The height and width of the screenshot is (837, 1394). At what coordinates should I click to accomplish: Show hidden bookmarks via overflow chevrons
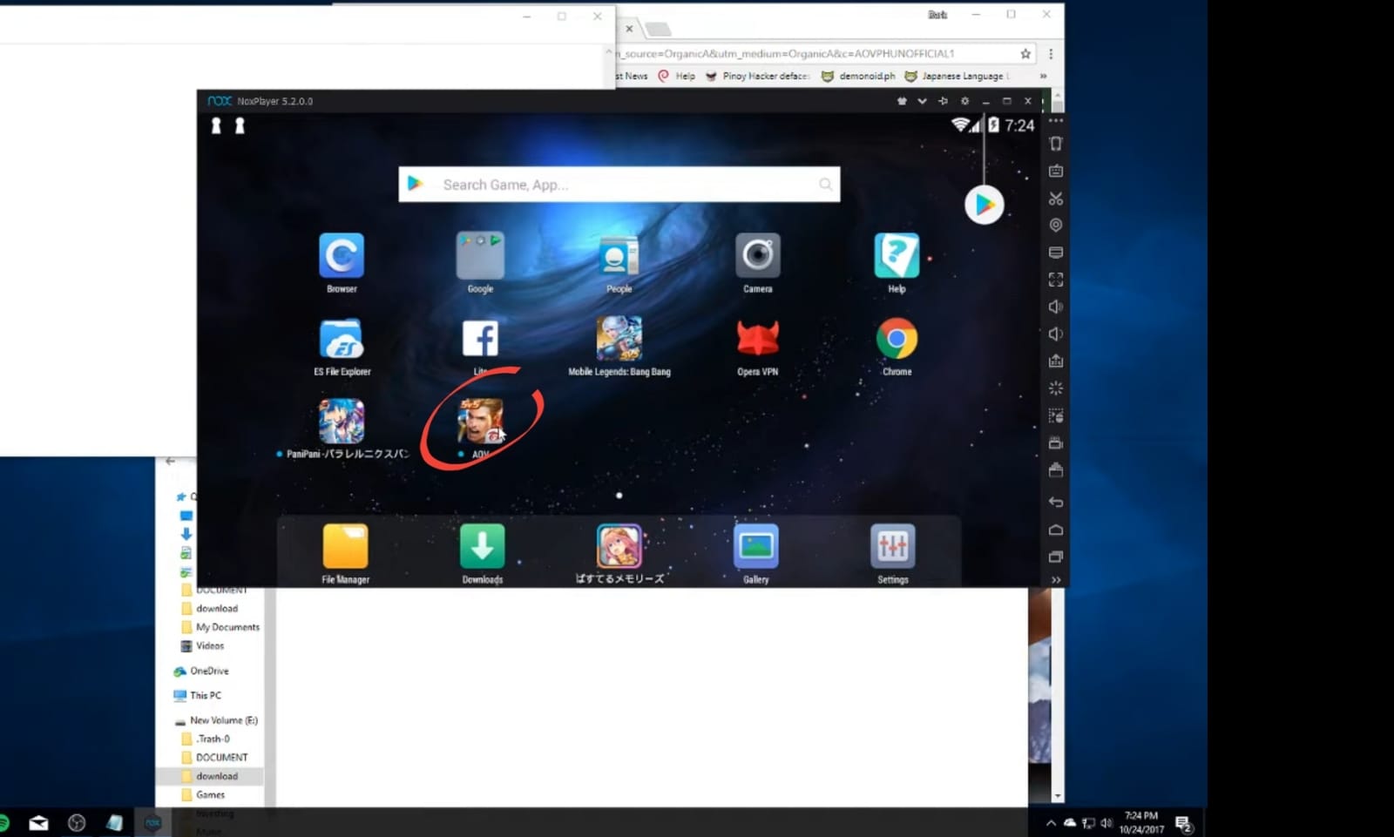(1043, 76)
